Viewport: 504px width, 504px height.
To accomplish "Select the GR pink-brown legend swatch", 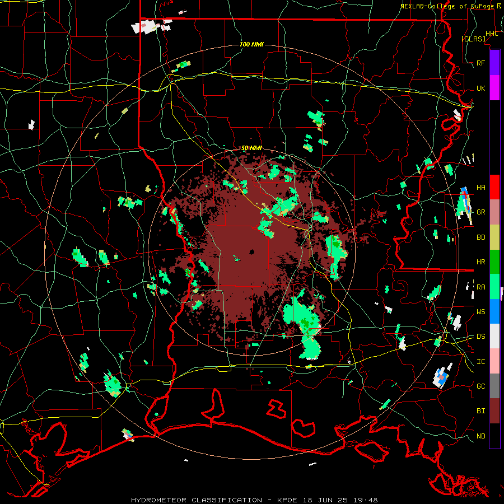I will tap(494, 212).
